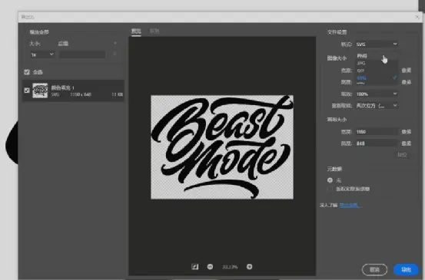Click the 33.33% zoom level text
Viewport: 425px width, 280px height.
tap(230, 267)
